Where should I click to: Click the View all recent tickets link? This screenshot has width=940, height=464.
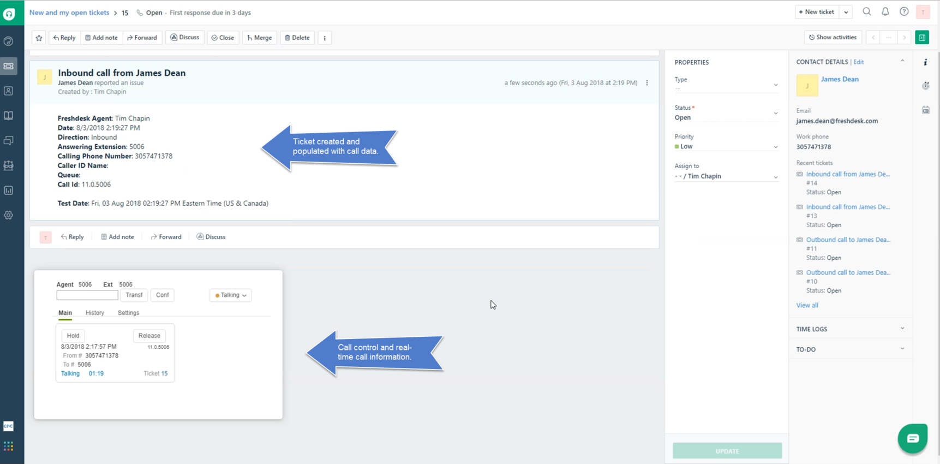click(x=807, y=305)
